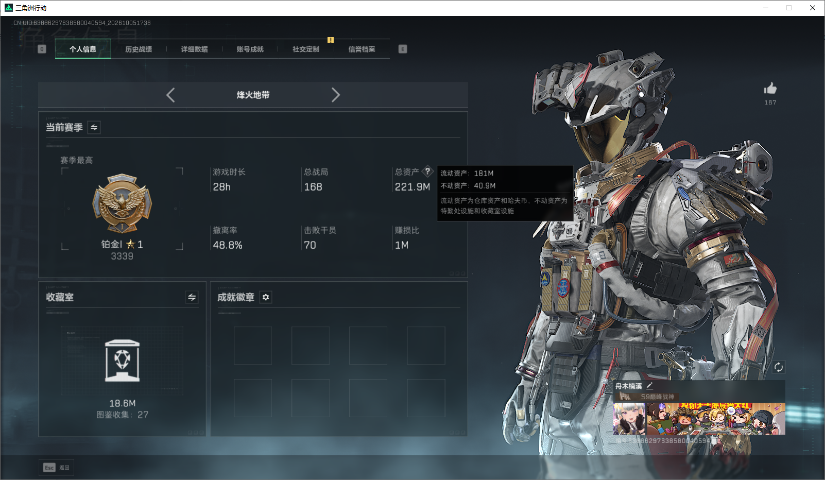
Task: Open the 详细数据 tab
Action: [194, 49]
